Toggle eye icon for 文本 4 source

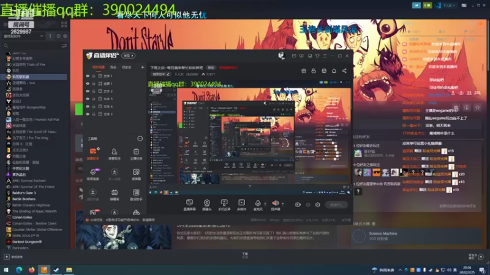click(88, 106)
